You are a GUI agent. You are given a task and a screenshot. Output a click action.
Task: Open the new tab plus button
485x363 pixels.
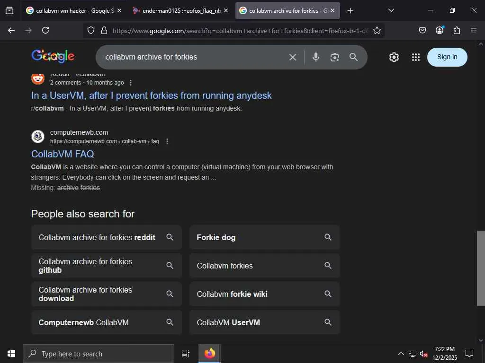coord(350,11)
